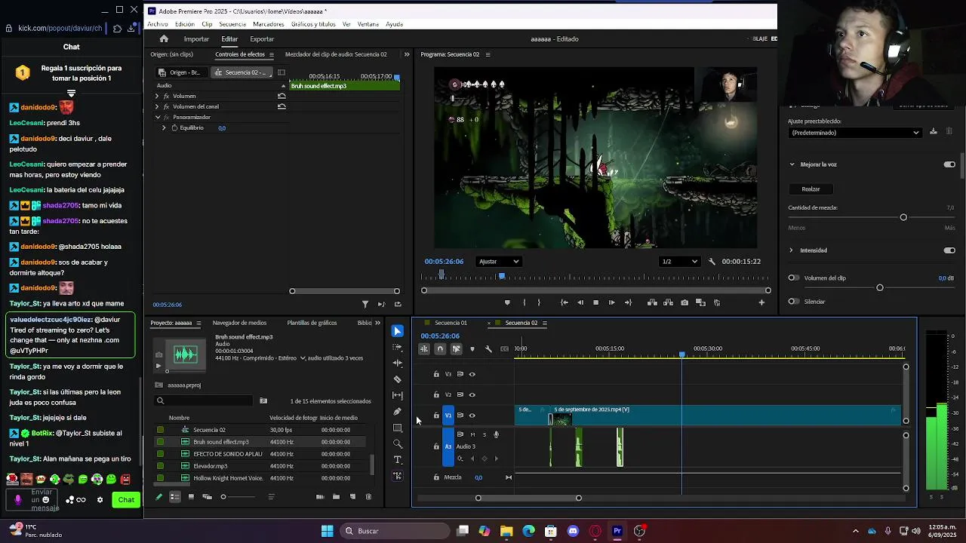The image size is (966, 543).
Task: Toggle V2 track output eye
Action: click(x=472, y=394)
